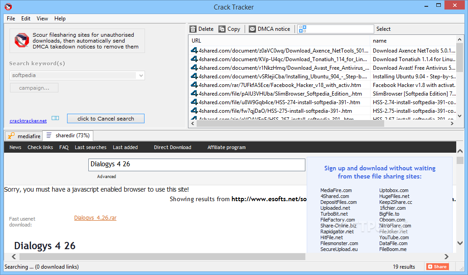Click Check links in page navbar

pos(40,147)
